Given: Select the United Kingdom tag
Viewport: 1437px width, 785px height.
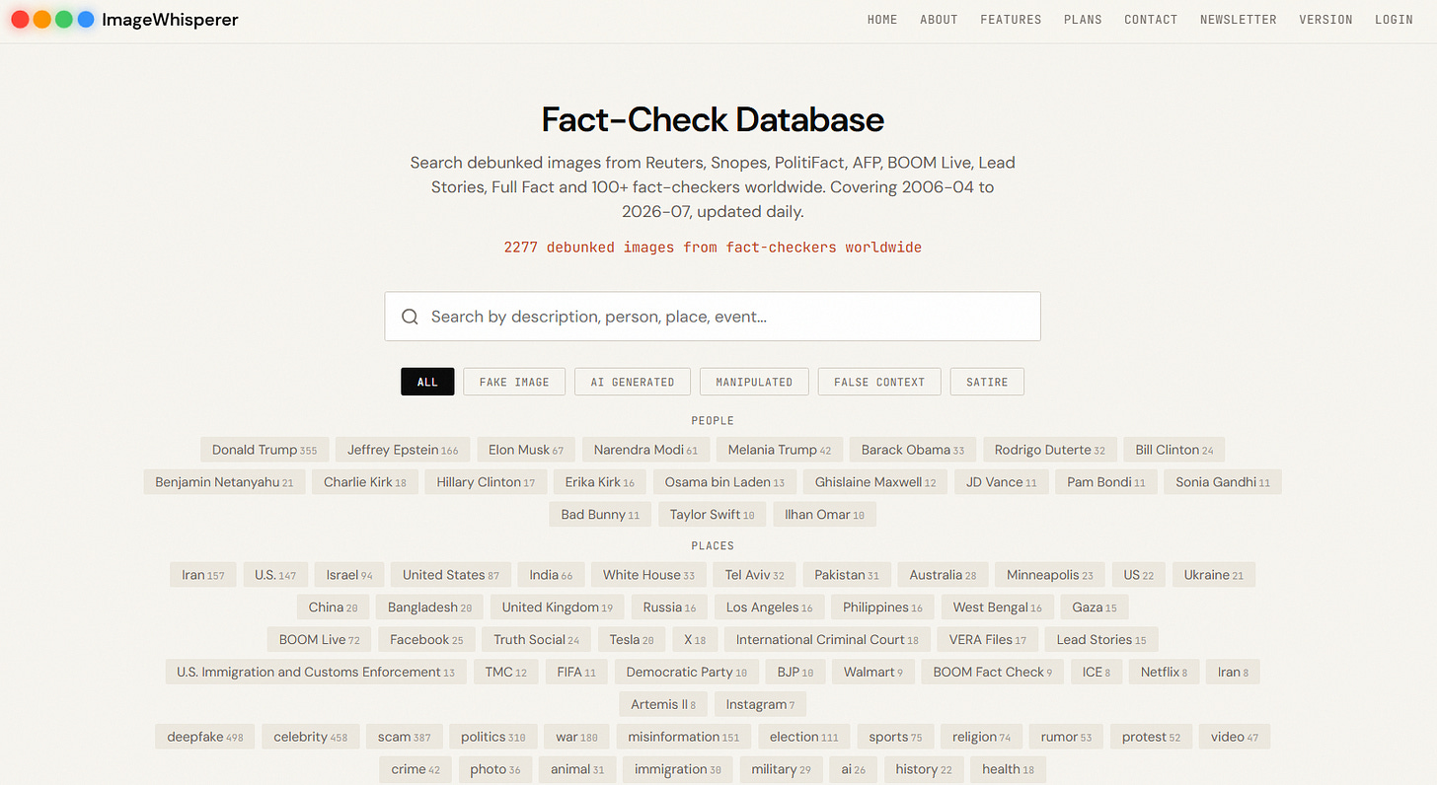Looking at the screenshot, I should coord(558,607).
